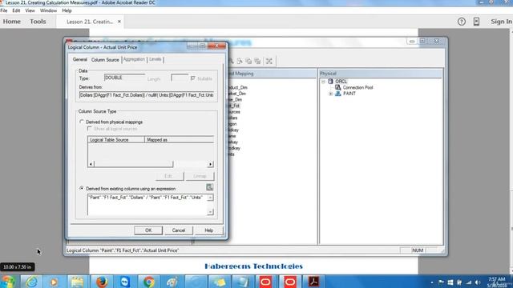Viewport: 513px width, 288px height.
Task: Click the Physical panel header
Action: (x=382, y=74)
